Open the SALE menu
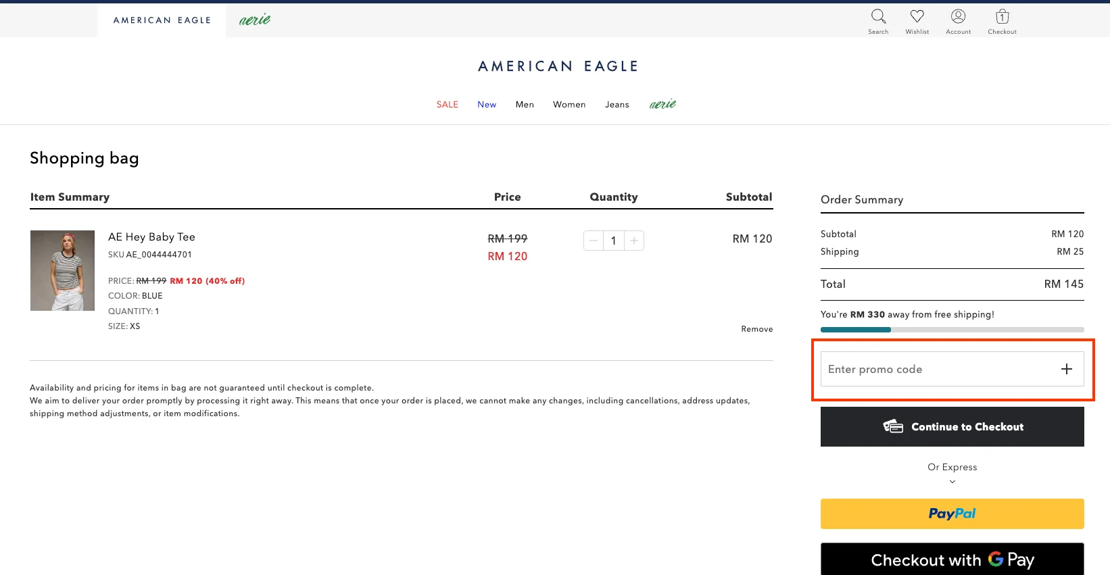This screenshot has width=1110, height=575. coord(448,105)
